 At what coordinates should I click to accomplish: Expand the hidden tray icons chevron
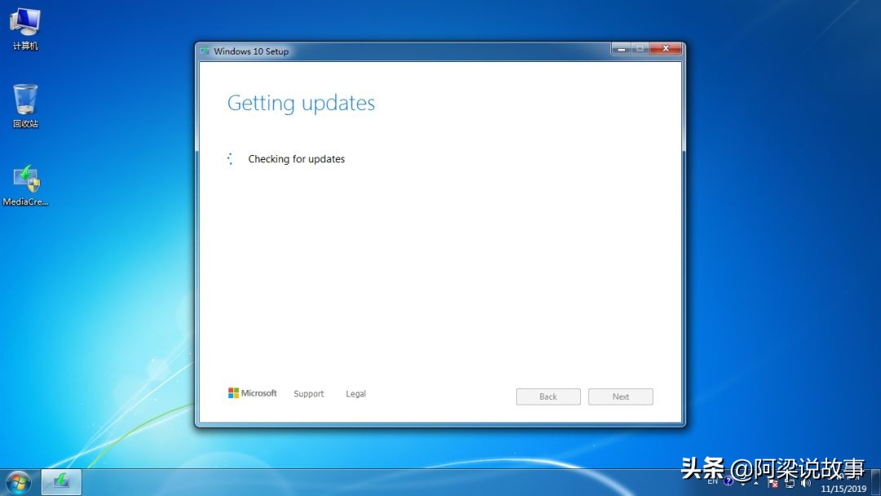click(755, 481)
